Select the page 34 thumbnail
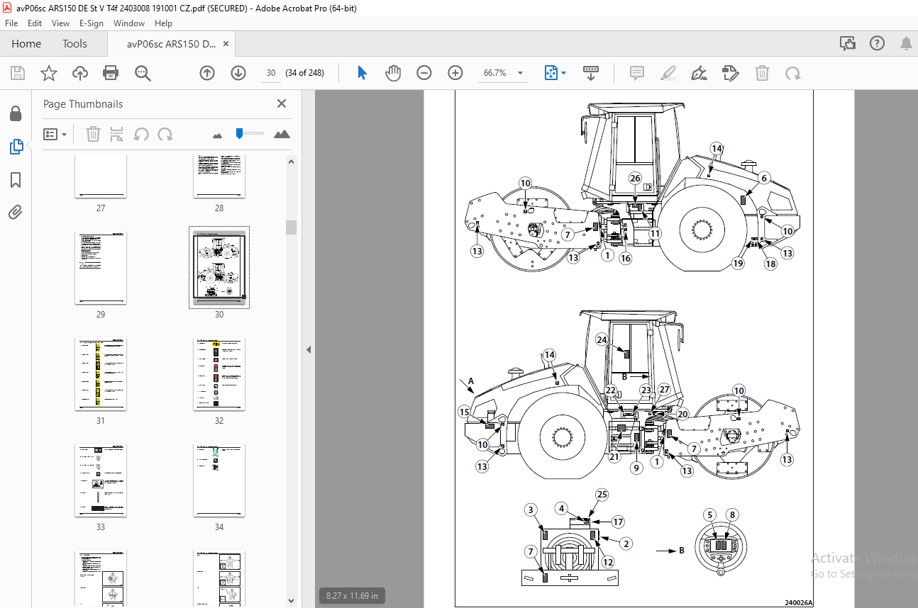The width and height of the screenshot is (918, 608). pos(219,480)
